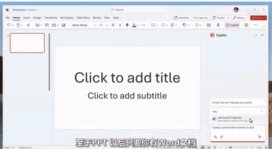Apply red font color with underlined A
Image resolution: width=272 pixels, height=149 pixels.
[134, 25]
